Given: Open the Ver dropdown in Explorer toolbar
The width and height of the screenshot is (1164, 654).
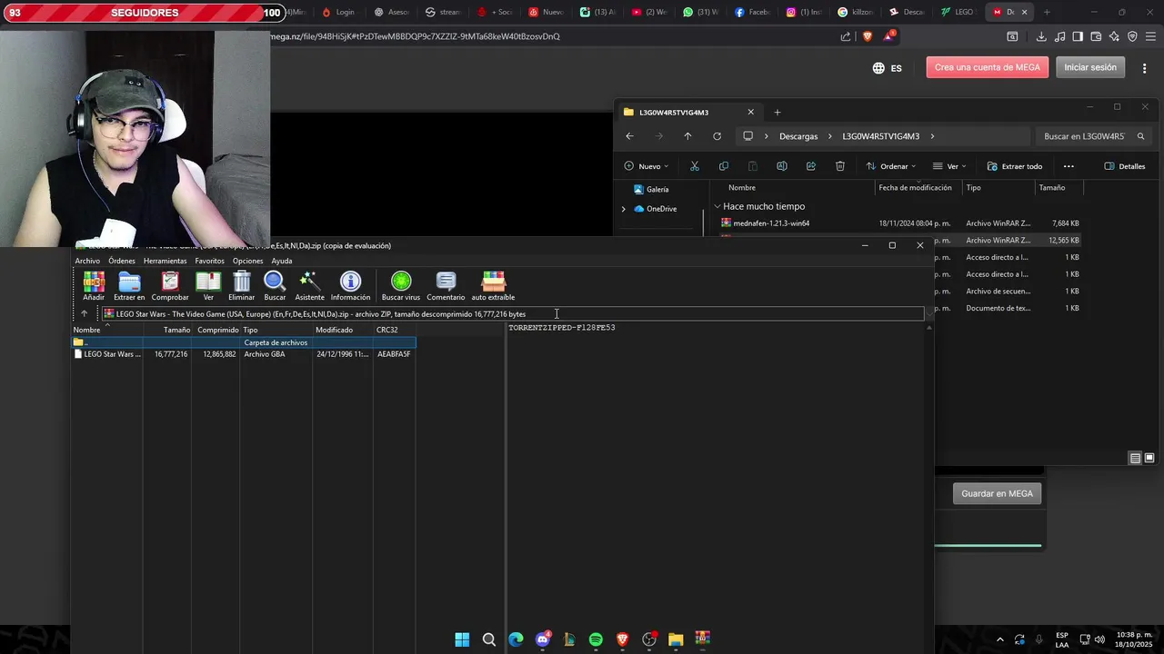Looking at the screenshot, I should pos(949,166).
